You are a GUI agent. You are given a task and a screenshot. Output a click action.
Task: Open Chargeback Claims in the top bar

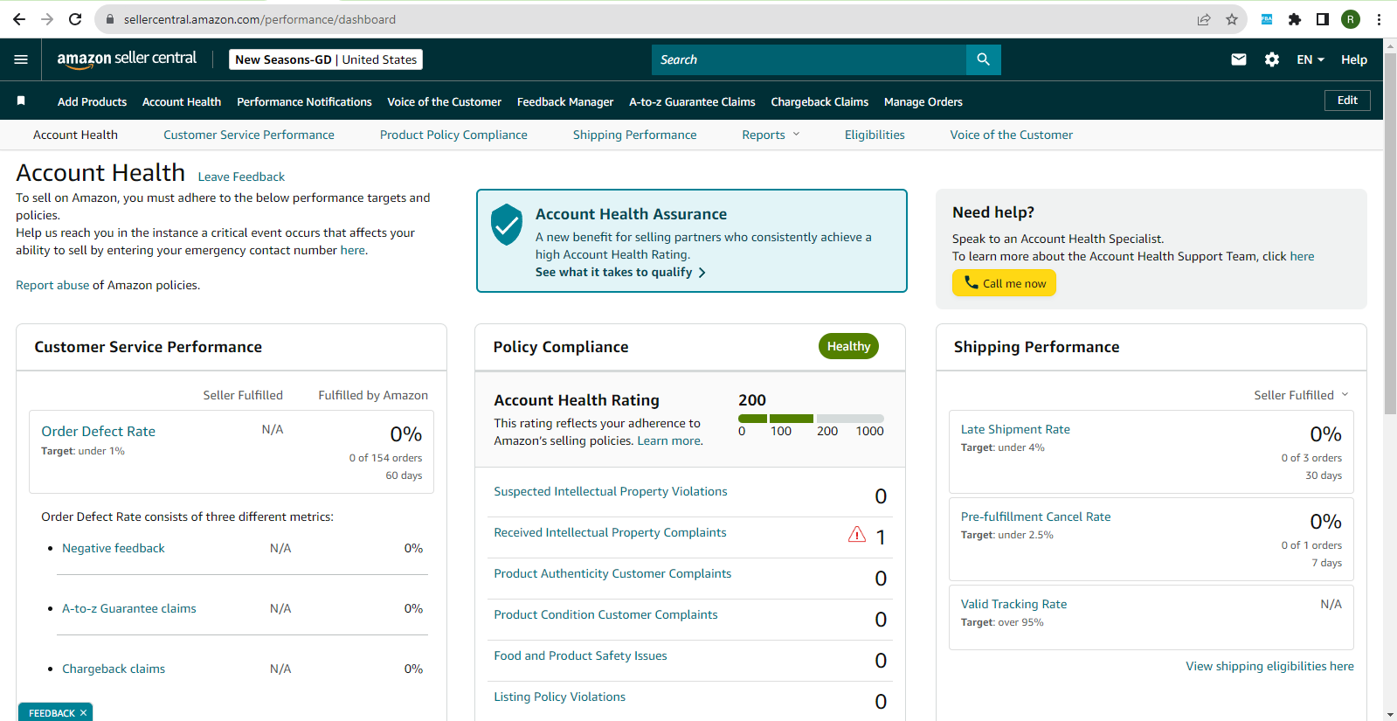820,101
